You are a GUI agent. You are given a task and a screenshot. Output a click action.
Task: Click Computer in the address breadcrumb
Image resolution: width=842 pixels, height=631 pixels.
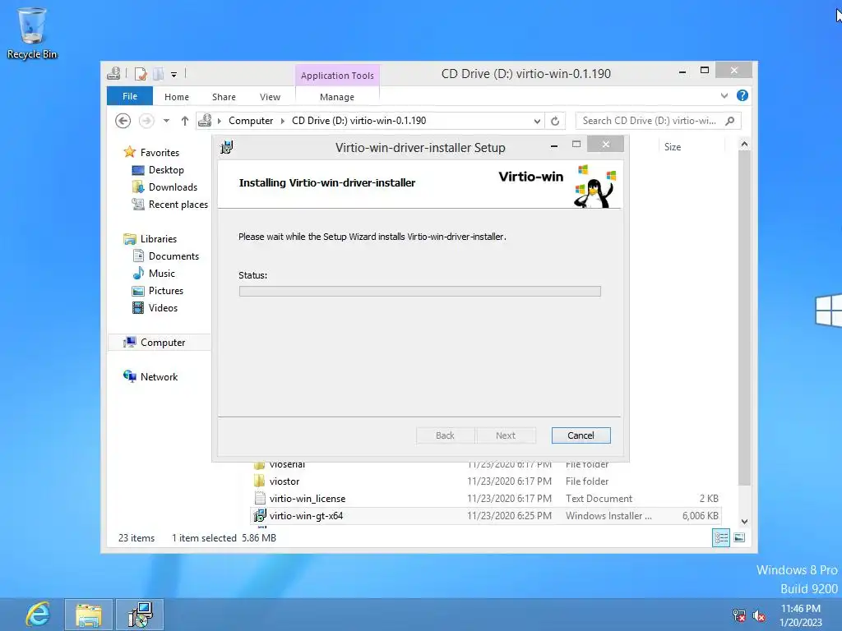251,121
